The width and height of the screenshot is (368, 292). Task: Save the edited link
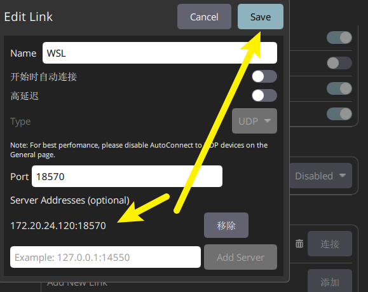click(x=261, y=17)
